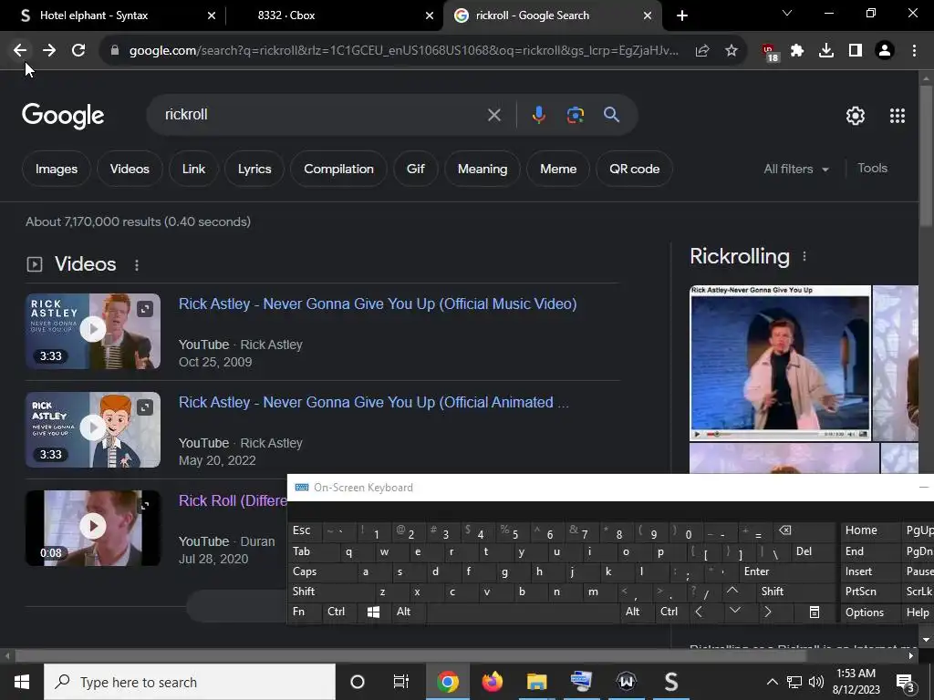The image size is (934, 700).
Task: Play the Oct 25, 2009 video thumbnail
Action: click(x=93, y=331)
